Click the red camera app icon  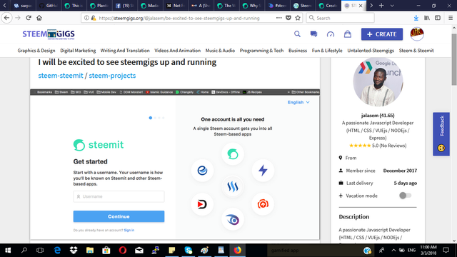click(263, 204)
